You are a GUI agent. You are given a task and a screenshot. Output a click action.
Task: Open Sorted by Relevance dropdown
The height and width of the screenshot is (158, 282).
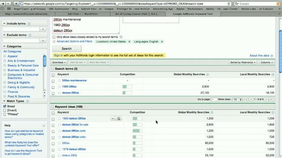(x=243, y=62)
